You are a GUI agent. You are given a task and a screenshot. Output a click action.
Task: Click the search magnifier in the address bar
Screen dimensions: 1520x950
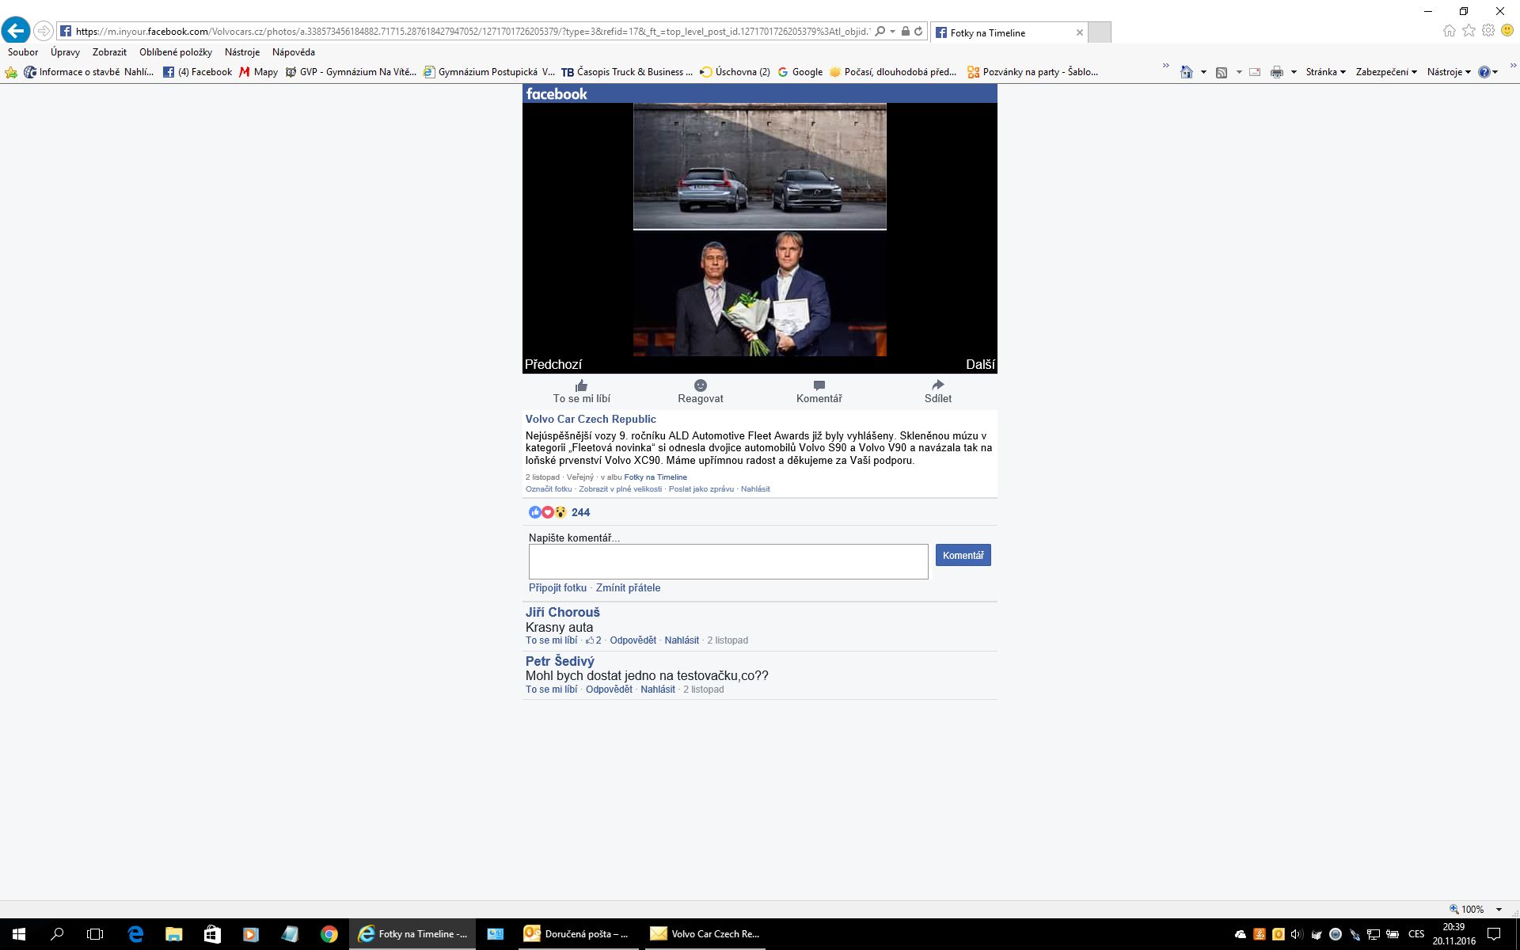click(880, 32)
